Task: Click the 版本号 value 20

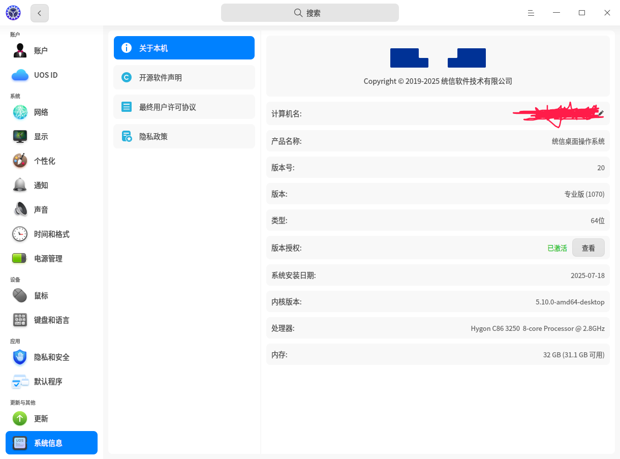Action: click(601, 168)
